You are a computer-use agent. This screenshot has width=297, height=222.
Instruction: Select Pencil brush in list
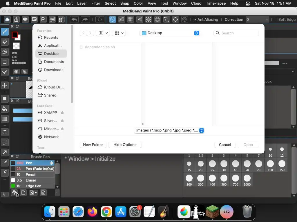point(32,174)
